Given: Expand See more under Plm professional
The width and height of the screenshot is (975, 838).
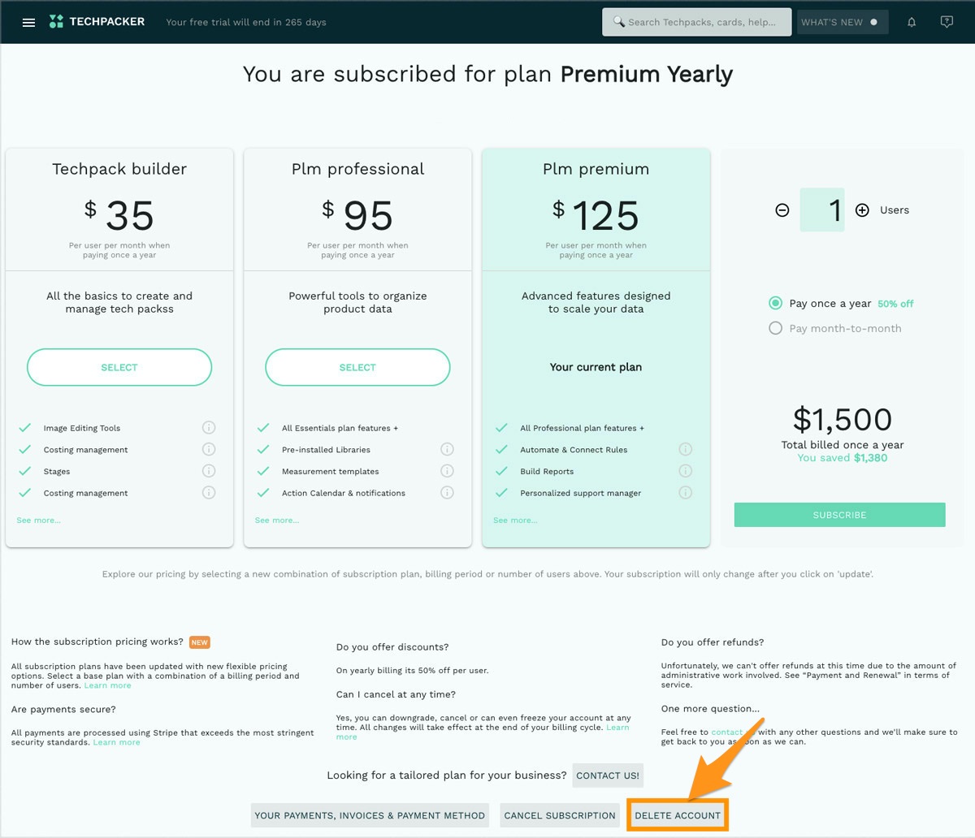Looking at the screenshot, I should [x=276, y=521].
